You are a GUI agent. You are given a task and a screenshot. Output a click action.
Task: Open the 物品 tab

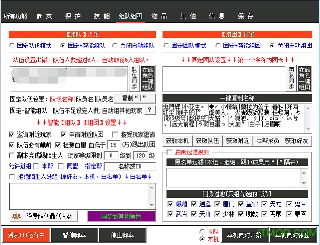click(x=159, y=16)
